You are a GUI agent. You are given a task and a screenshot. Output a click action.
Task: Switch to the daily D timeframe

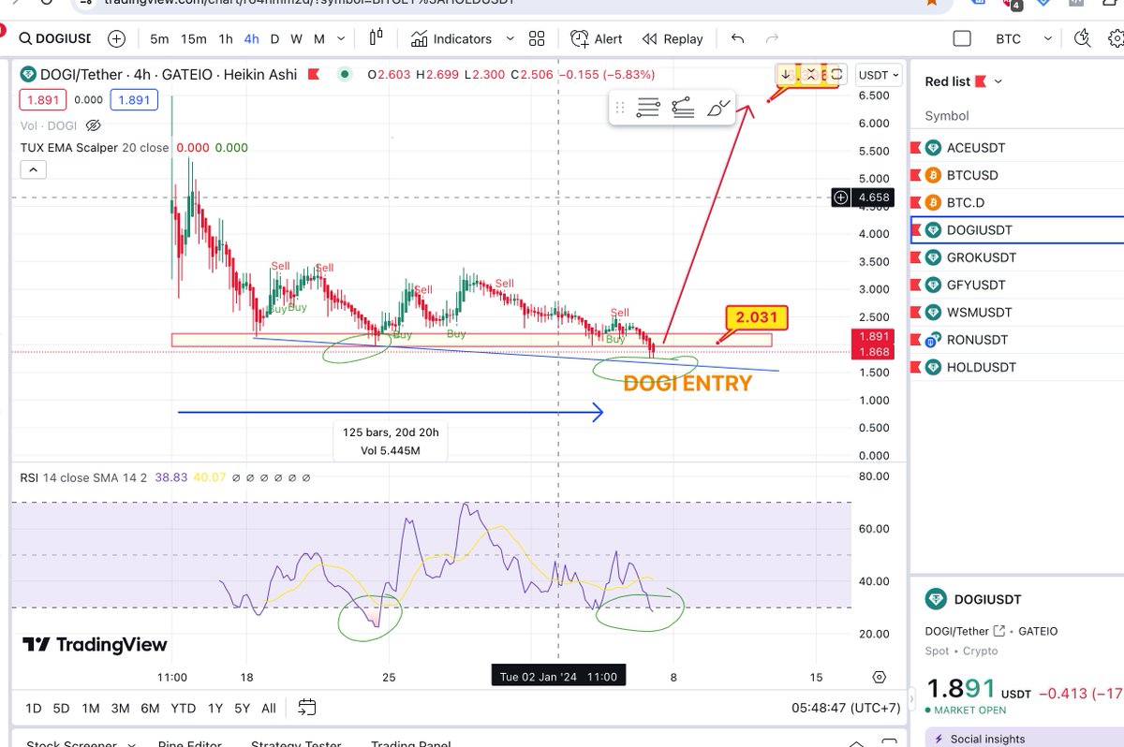(x=274, y=39)
